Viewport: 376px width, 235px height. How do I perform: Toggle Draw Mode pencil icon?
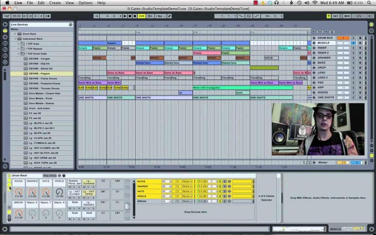[x=169, y=16]
